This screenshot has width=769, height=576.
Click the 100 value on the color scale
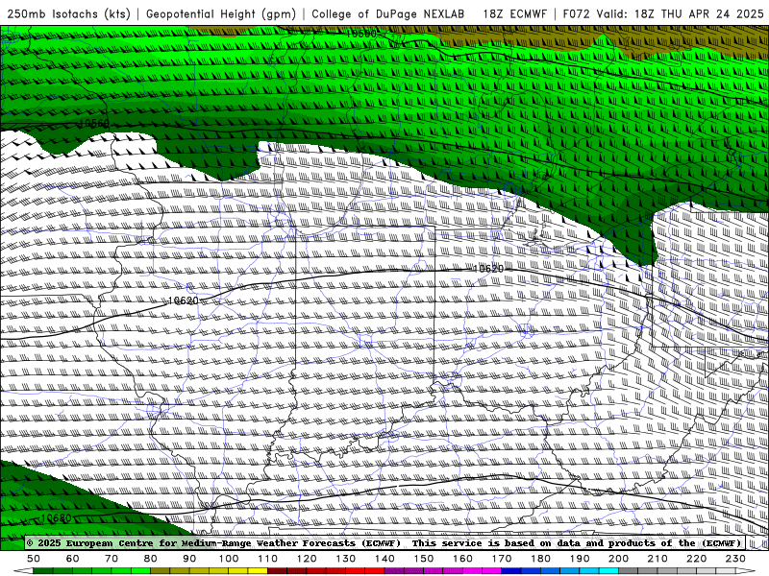coord(229,559)
